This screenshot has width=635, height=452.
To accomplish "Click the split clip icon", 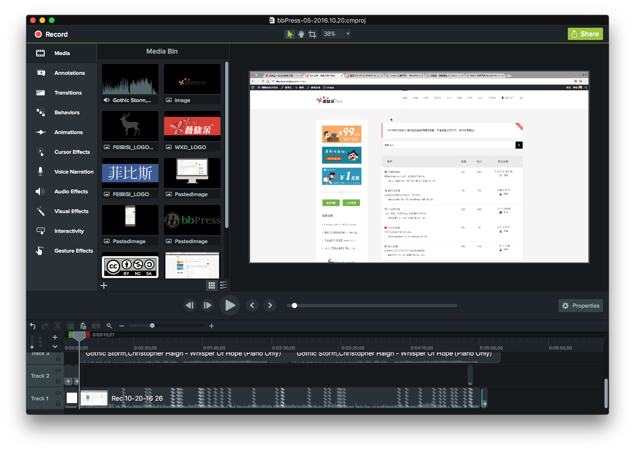I will (x=96, y=326).
